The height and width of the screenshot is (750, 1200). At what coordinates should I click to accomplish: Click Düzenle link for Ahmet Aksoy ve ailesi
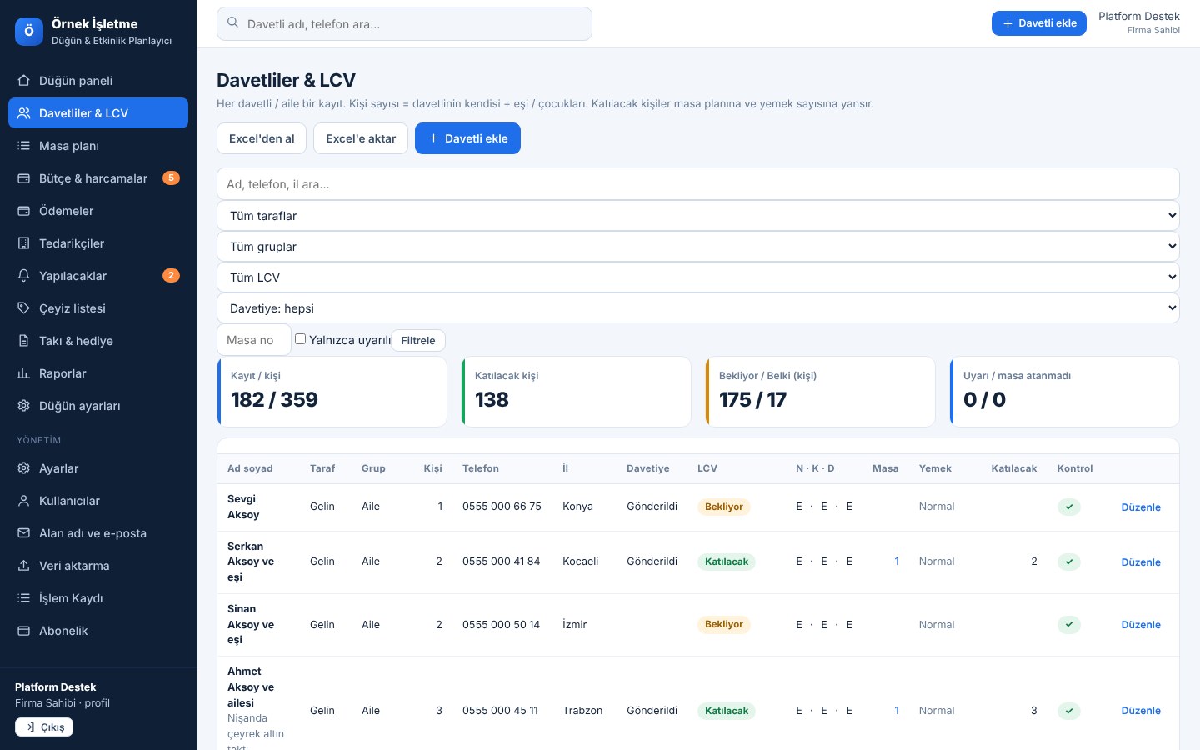pos(1141,711)
